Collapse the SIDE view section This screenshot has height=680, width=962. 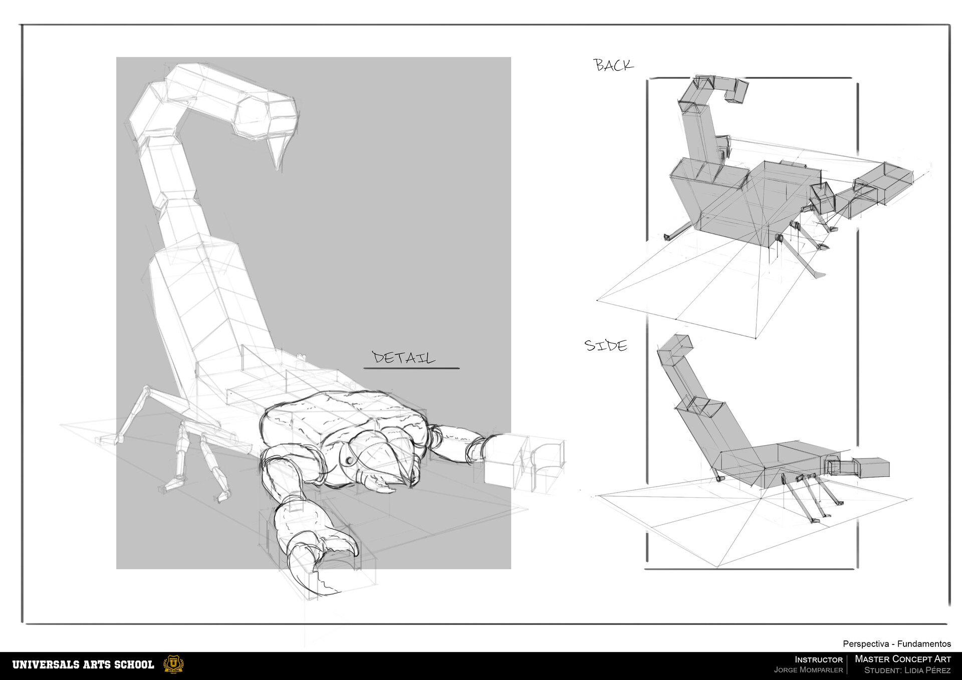click(x=606, y=345)
